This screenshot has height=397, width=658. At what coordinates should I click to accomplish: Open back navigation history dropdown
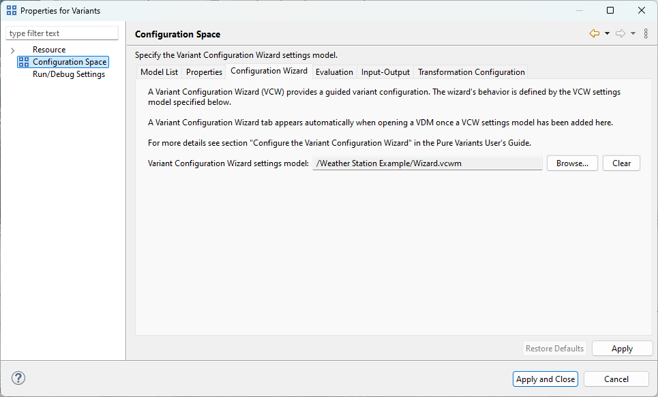tap(606, 33)
